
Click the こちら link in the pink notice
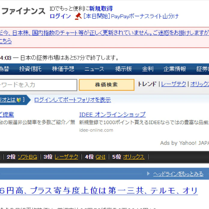click(x=6, y=41)
